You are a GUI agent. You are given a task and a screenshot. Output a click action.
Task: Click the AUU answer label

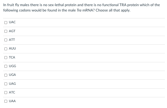(12, 49)
